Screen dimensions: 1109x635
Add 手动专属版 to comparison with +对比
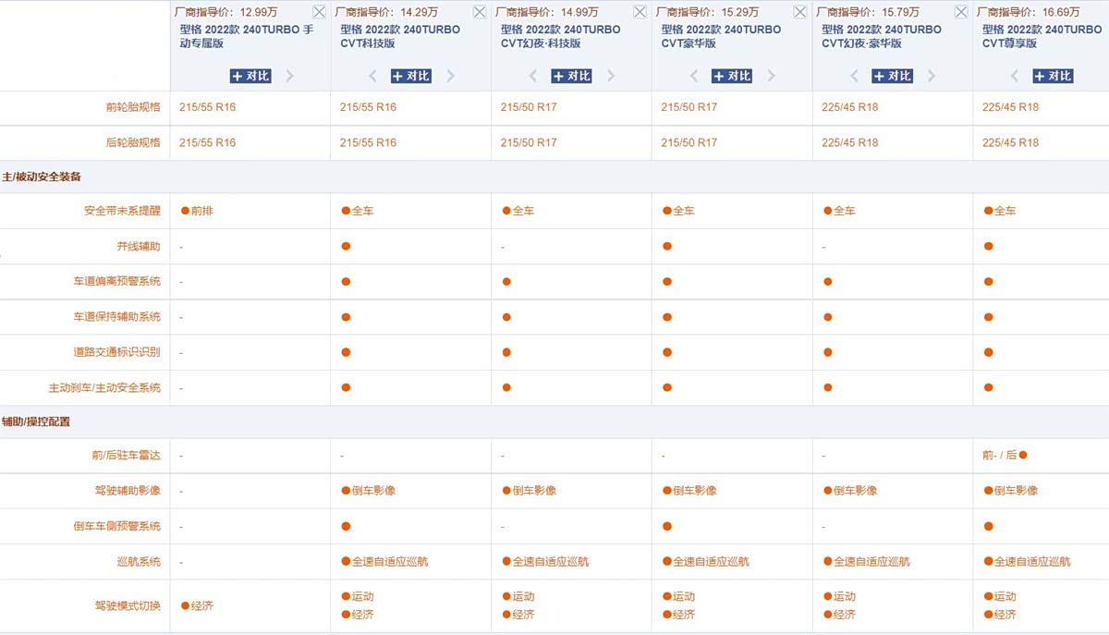pos(250,76)
